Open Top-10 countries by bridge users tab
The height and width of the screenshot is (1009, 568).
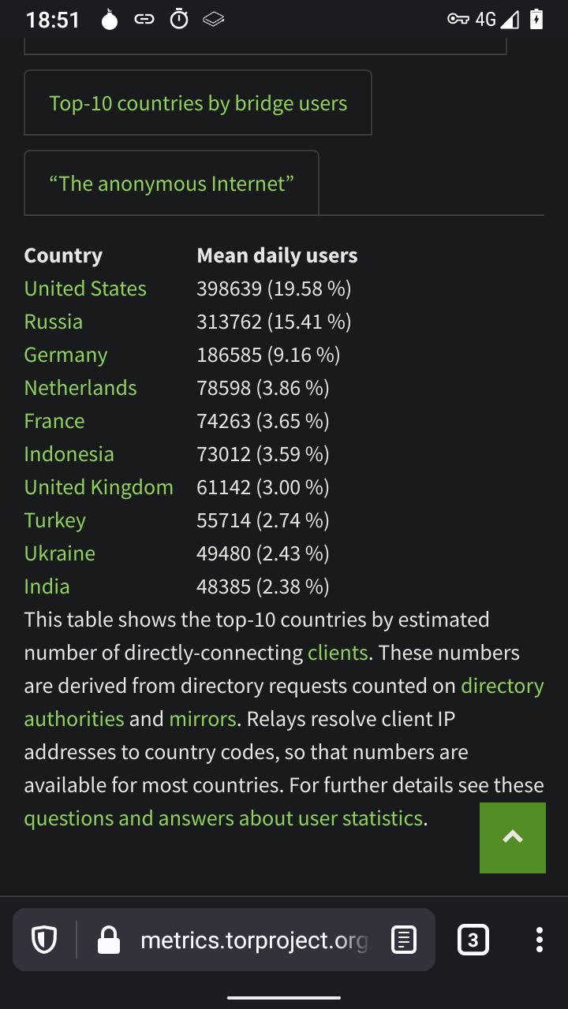[x=198, y=103]
